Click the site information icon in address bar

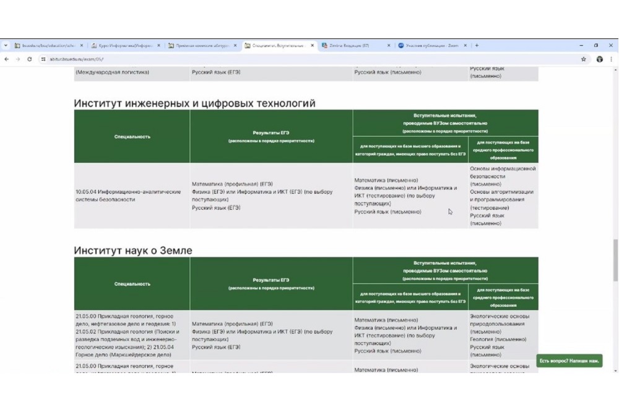coord(43,59)
